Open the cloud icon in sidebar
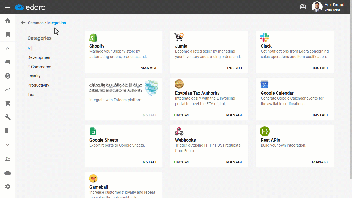Viewport: 352px width, 198px height. point(8,173)
